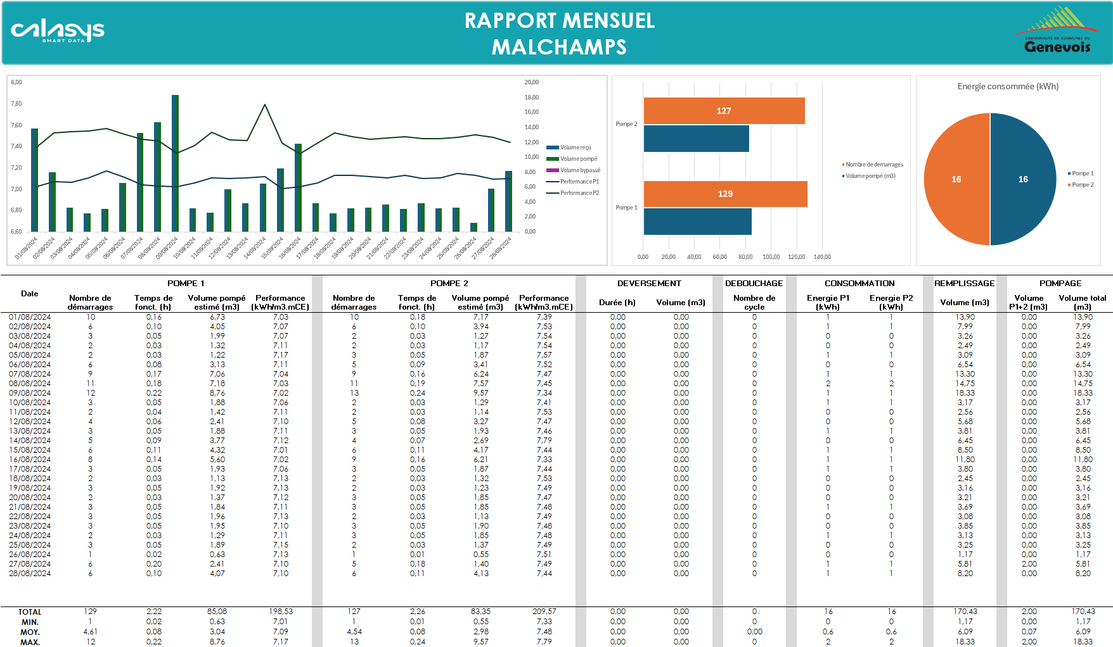Screen dimensions: 1113x647
Task: Click the 170,43 total remplissage volume
Action: (965, 612)
